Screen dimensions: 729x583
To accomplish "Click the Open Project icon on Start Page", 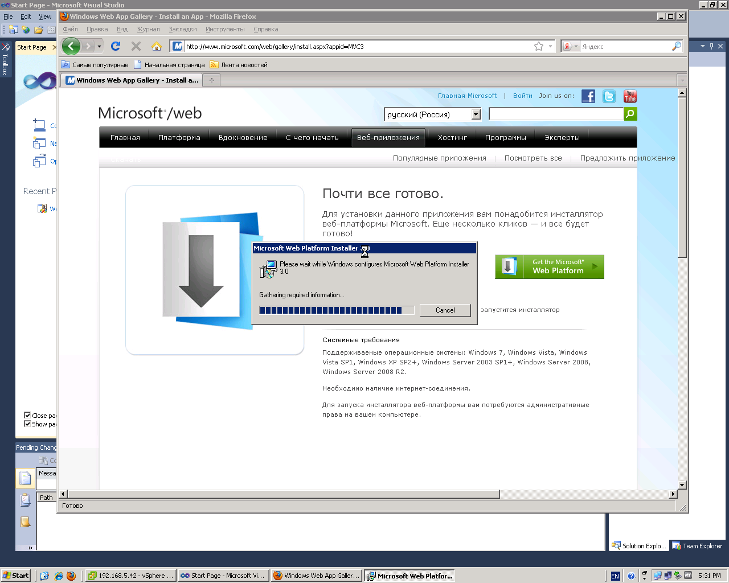I will 39,161.
